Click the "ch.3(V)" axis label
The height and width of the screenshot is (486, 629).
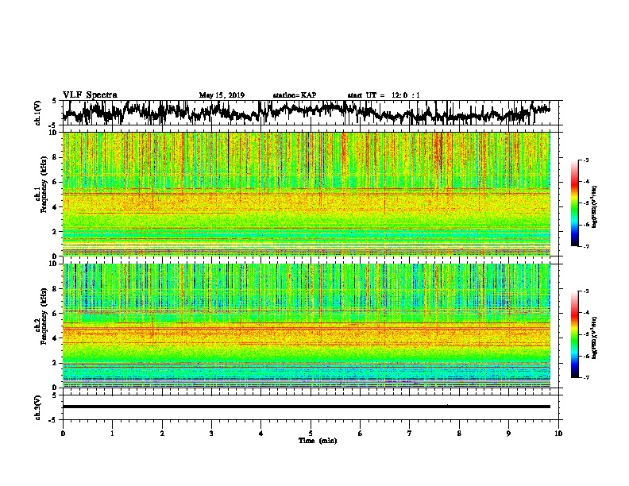point(38,407)
